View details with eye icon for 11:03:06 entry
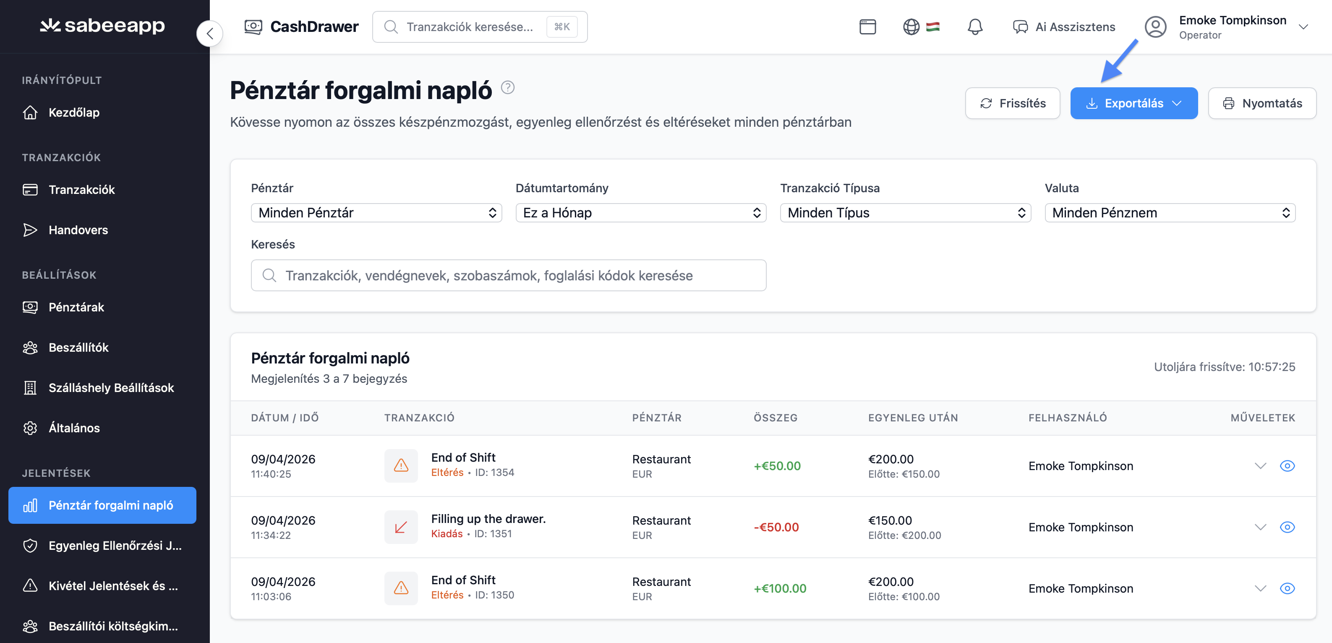 [x=1287, y=588]
